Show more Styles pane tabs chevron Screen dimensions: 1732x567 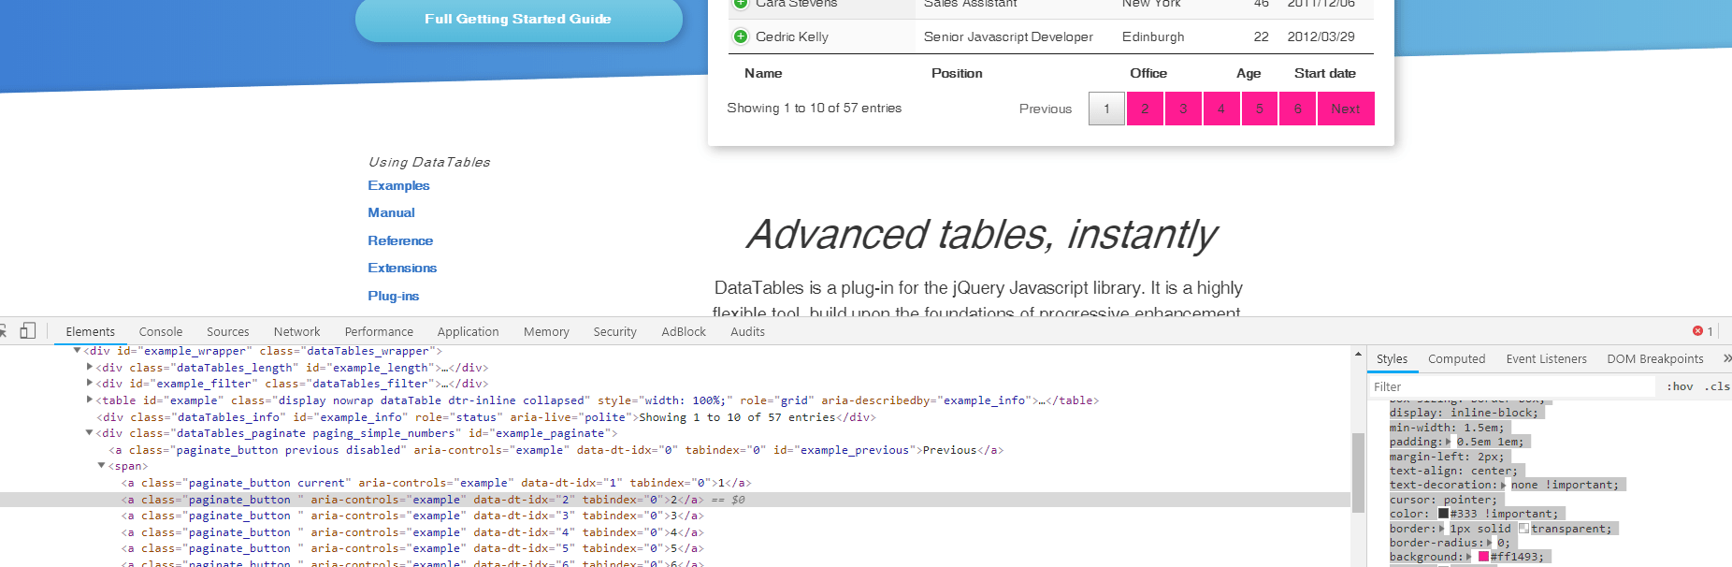(1726, 358)
